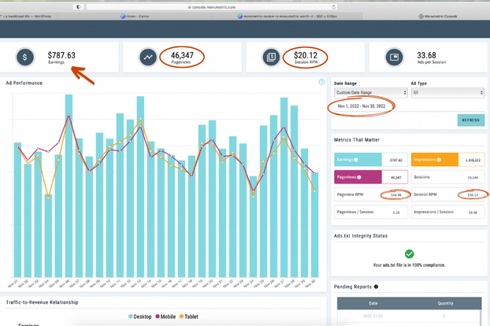Click the dollar sign Earnings icon
This screenshot has height=326, width=490.
[25, 57]
